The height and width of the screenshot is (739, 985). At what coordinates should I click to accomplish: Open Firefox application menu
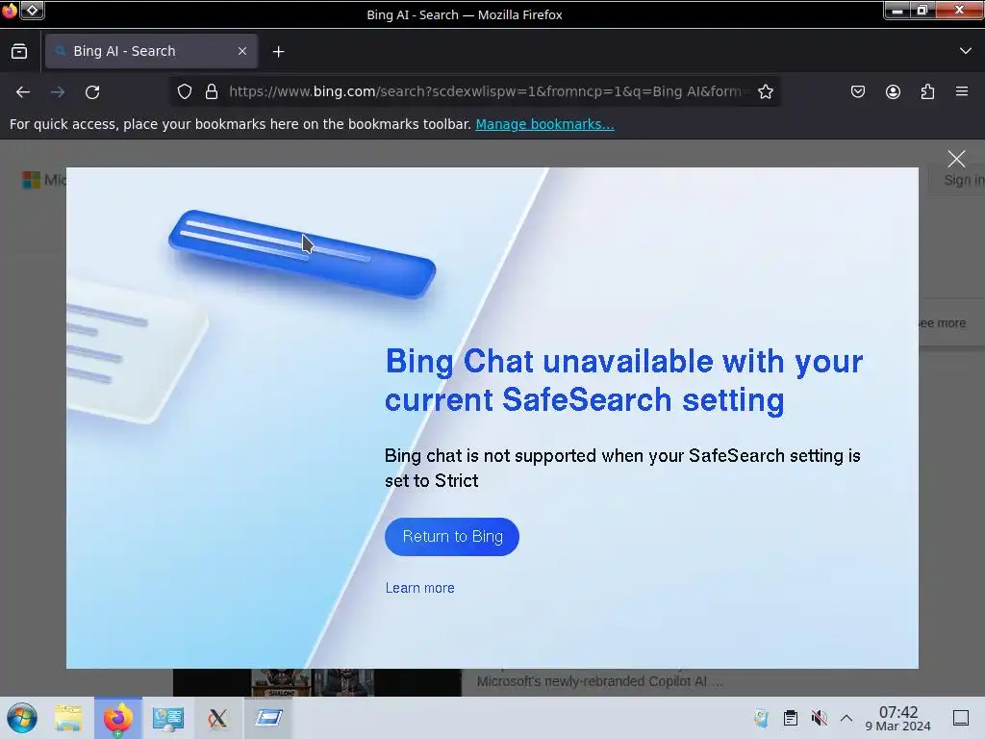(962, 91)
